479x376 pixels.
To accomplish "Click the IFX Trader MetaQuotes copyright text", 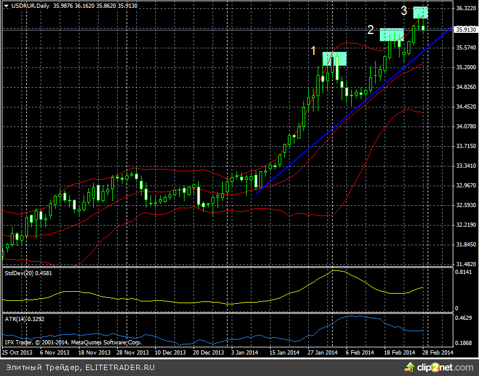I will click(73, 343).
